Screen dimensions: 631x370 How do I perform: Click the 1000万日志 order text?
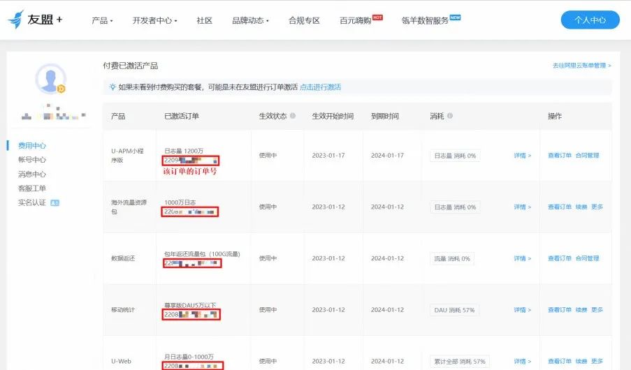pos(180,202)
